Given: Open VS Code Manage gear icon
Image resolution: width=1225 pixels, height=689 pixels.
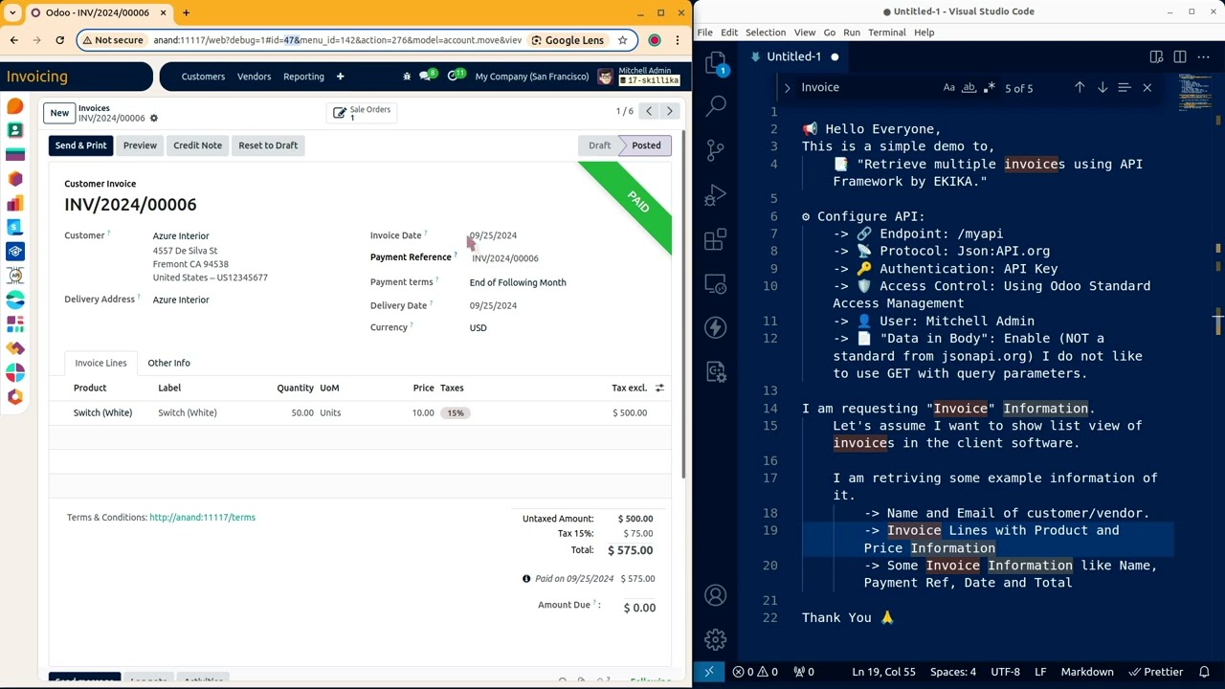Looking at the screenshot, I should click(716, 639).
